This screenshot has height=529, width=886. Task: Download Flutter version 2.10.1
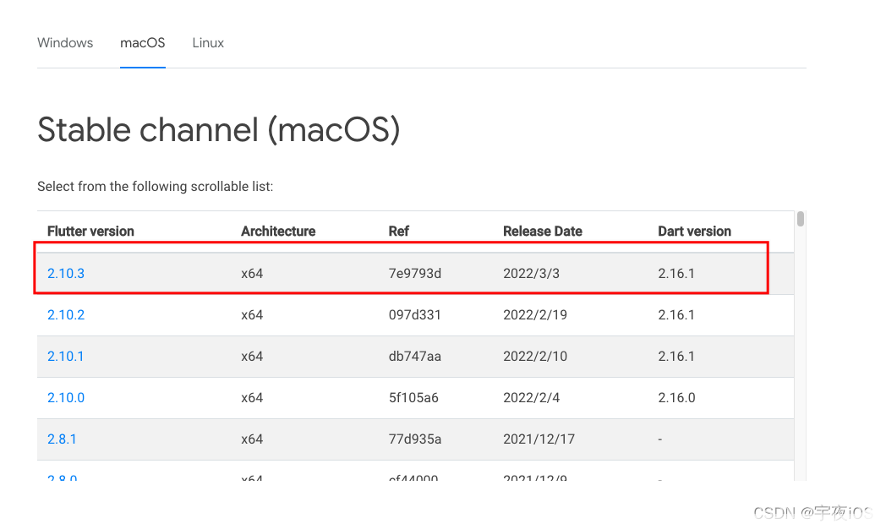pyautogui.click(x=66, y=357)
